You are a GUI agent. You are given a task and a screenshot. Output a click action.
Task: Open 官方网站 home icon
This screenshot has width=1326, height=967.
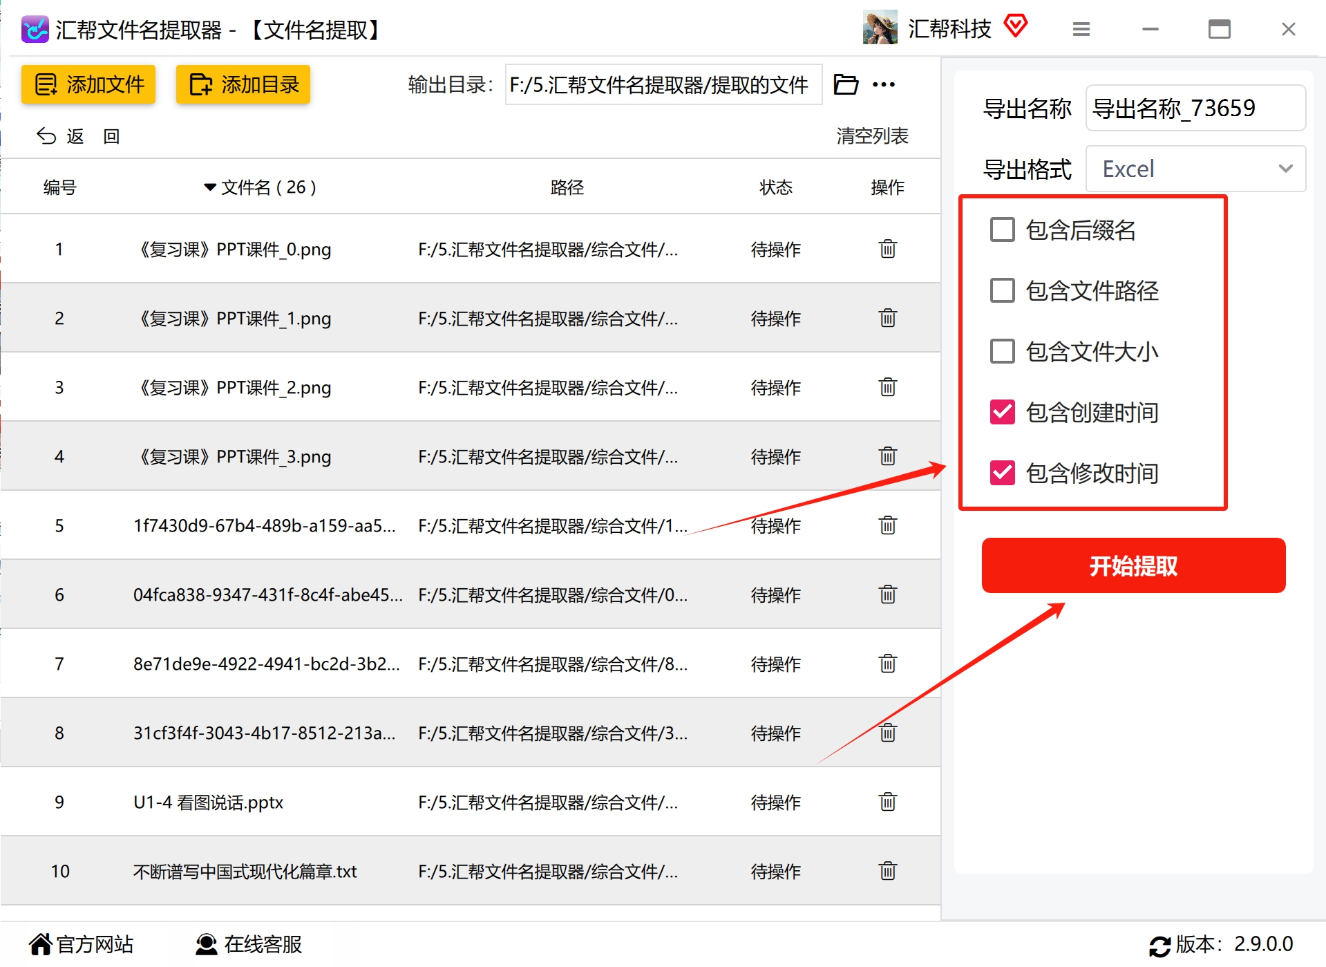point(41,944)
